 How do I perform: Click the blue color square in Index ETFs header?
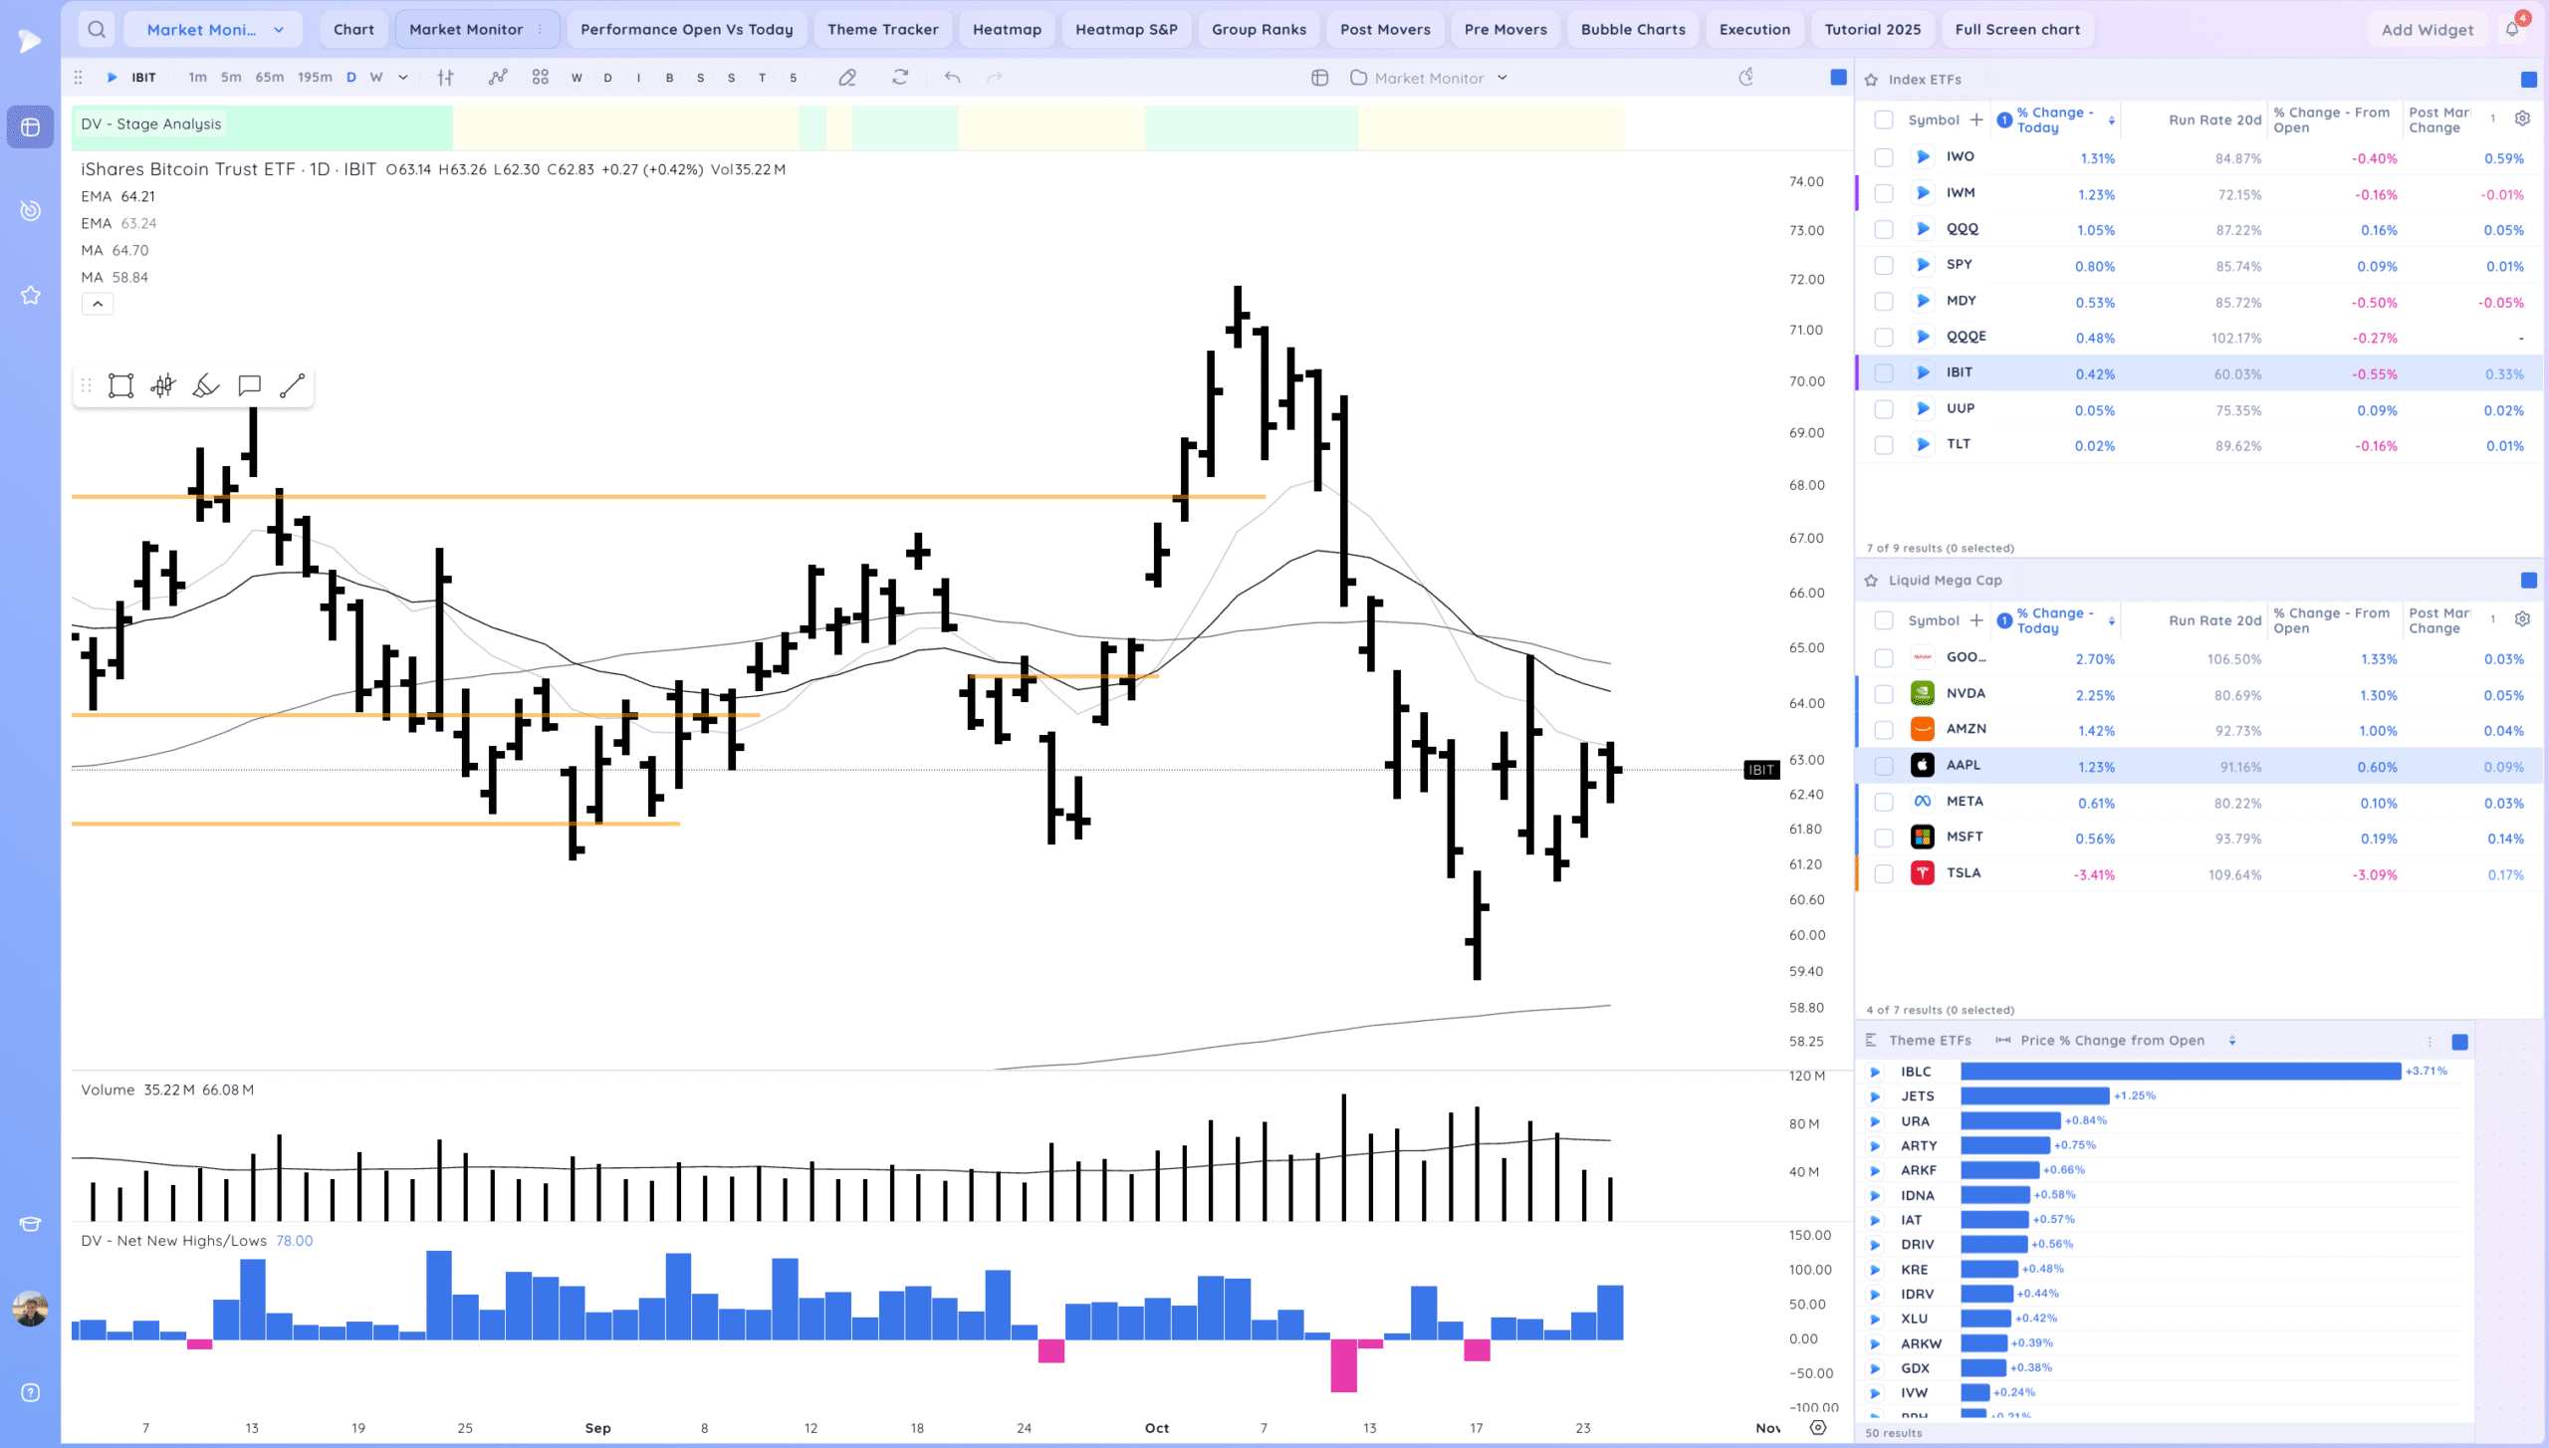[x=2528, y=80]
